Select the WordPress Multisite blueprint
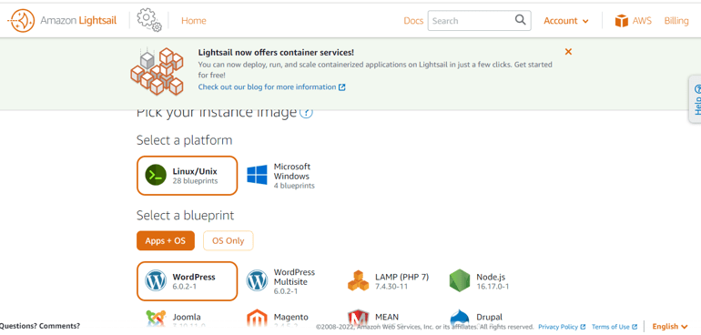The image size is (701, 335). (281, 281)
